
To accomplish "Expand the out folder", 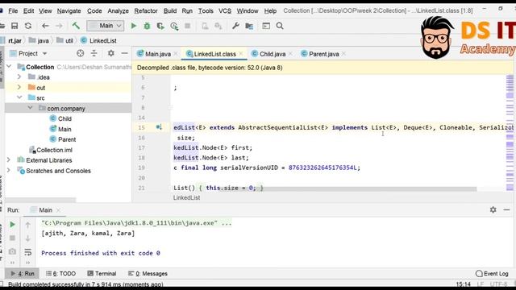I will coord(19,88).
